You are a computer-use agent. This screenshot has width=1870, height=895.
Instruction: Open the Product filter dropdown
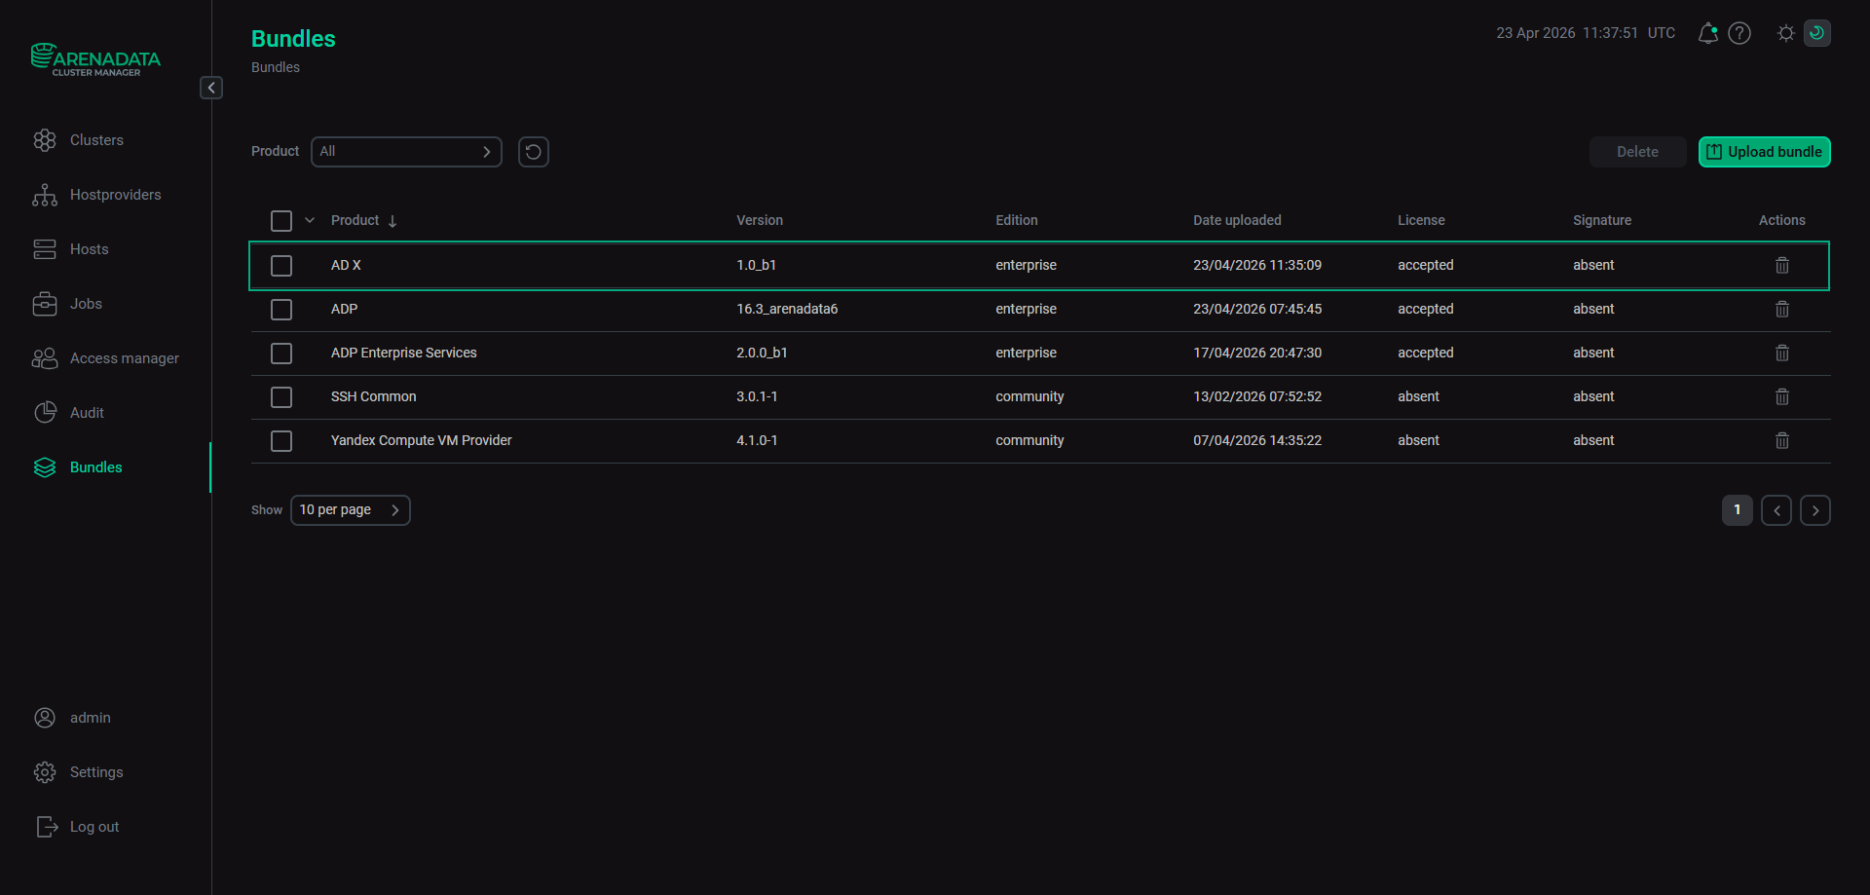point(406,152)
